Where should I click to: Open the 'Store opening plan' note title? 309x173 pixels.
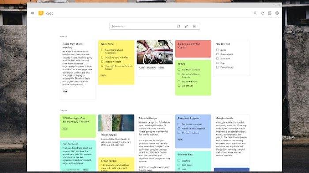[x=188, y=118]
